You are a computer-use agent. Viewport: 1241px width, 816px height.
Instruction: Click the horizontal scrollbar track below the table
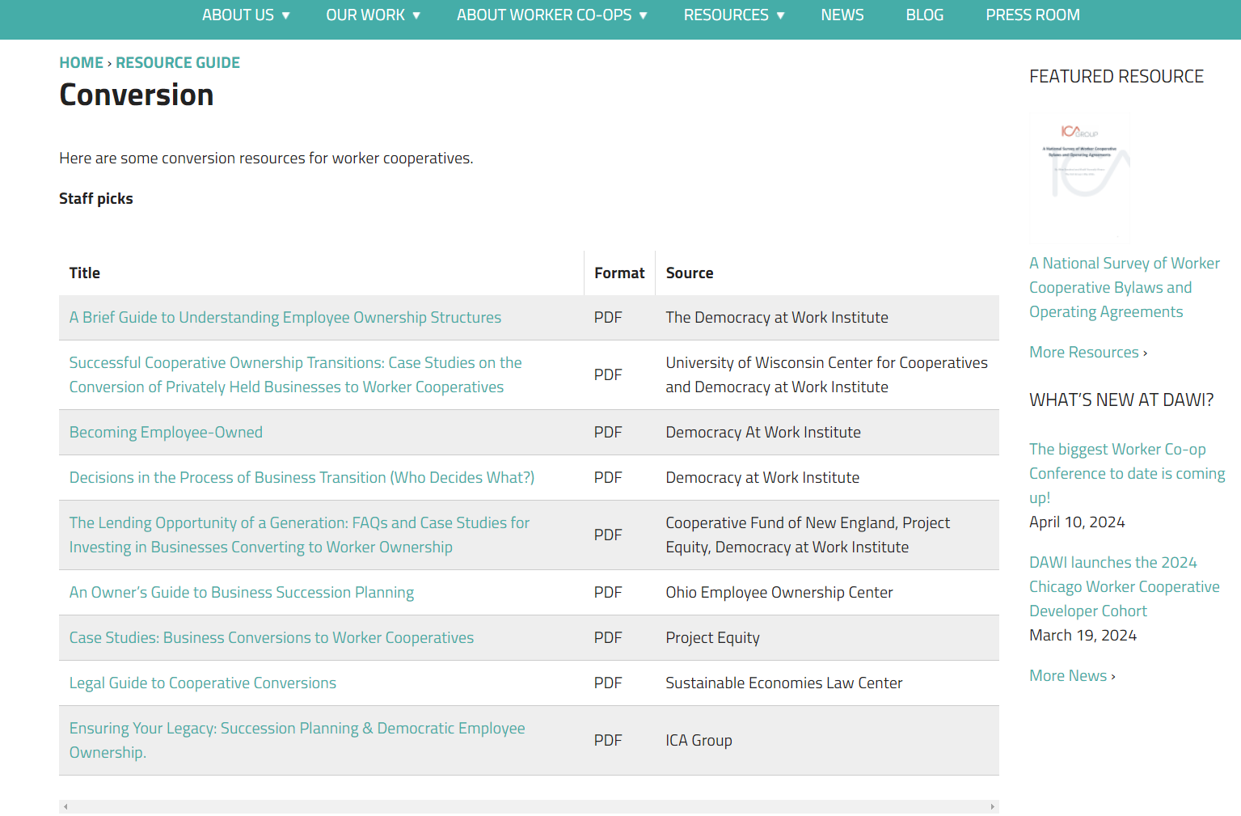[529, 806]
